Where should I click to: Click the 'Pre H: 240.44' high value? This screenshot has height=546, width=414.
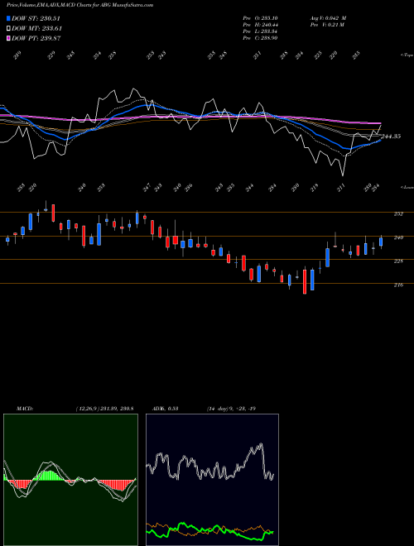tap(260, 25)
